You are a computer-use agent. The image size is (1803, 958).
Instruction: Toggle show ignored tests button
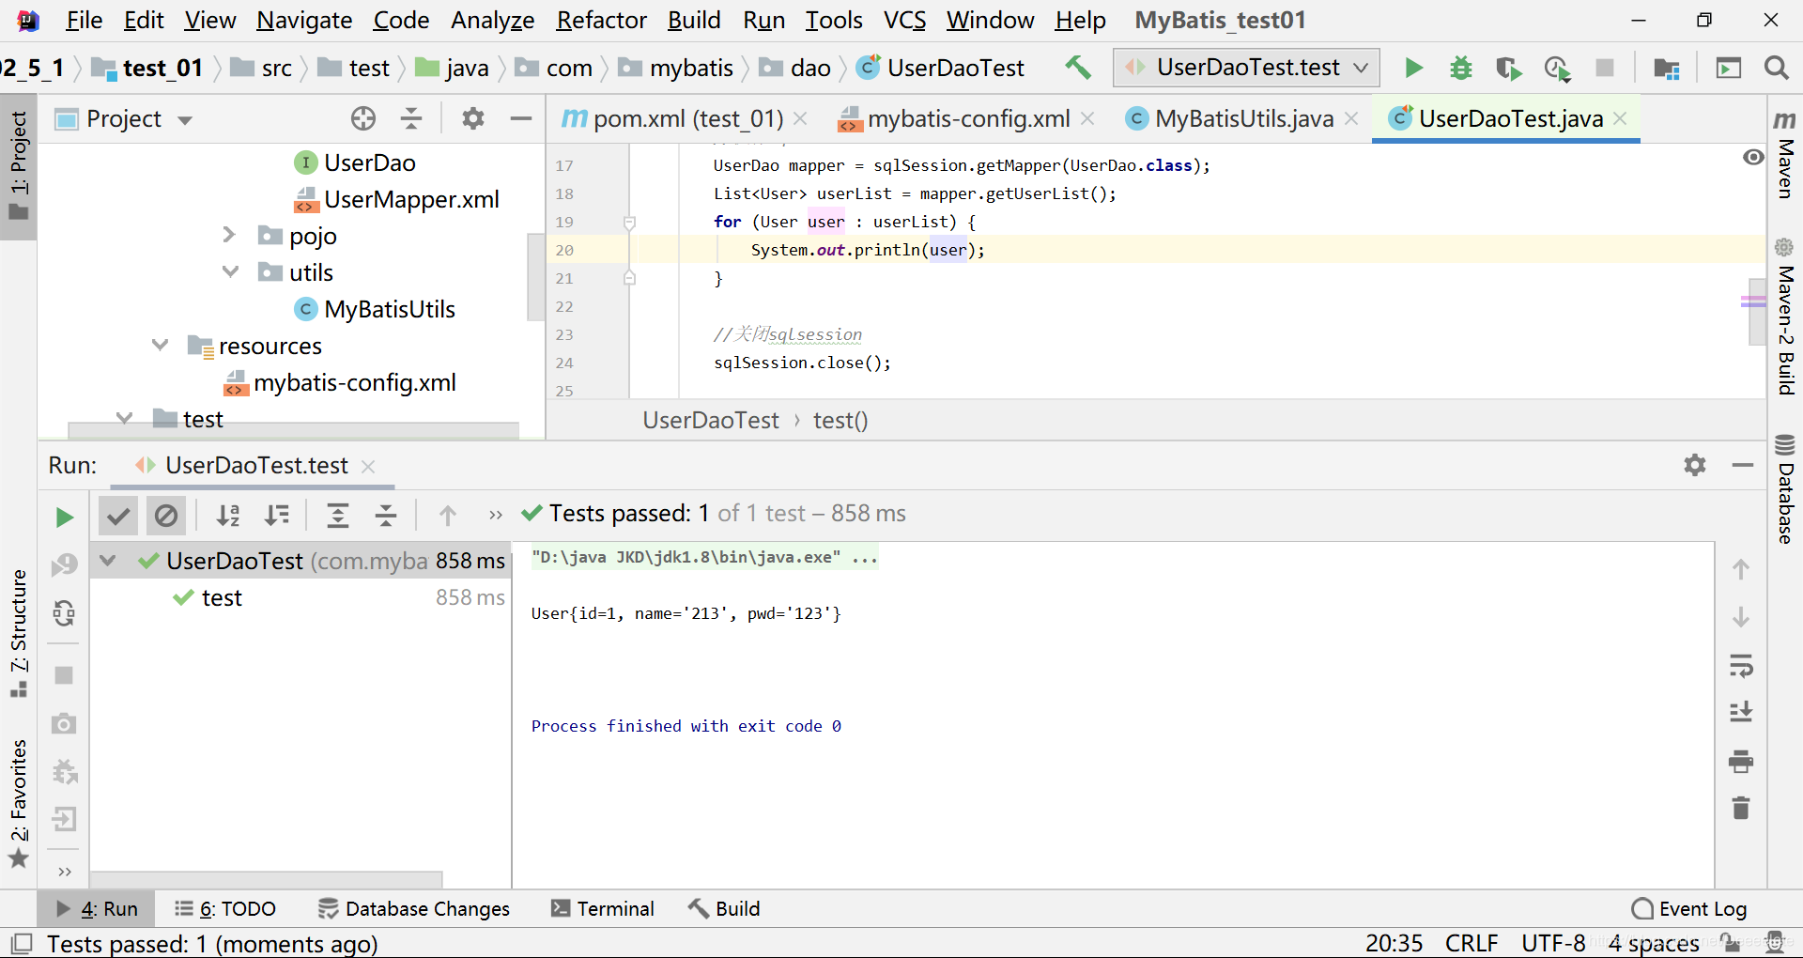coord(166,516)
